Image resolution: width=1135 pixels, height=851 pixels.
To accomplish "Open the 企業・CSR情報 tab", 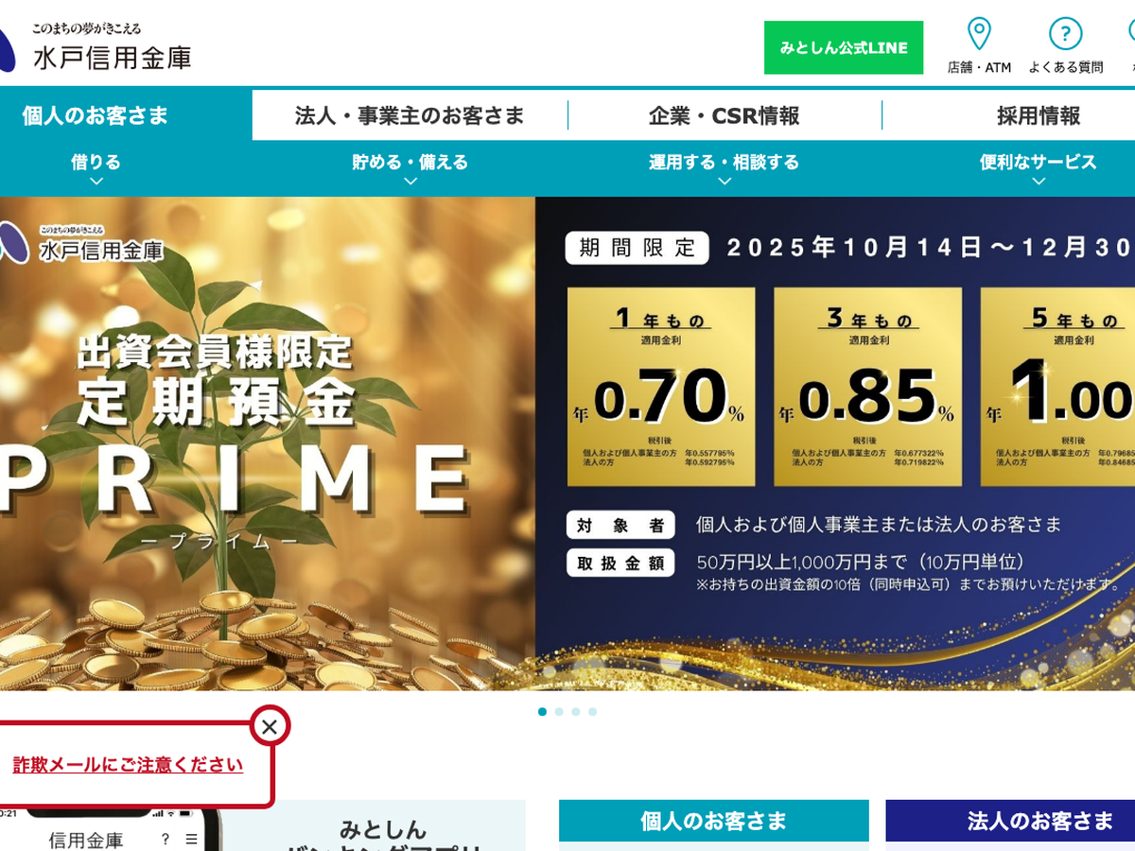I will coord(725,115).
